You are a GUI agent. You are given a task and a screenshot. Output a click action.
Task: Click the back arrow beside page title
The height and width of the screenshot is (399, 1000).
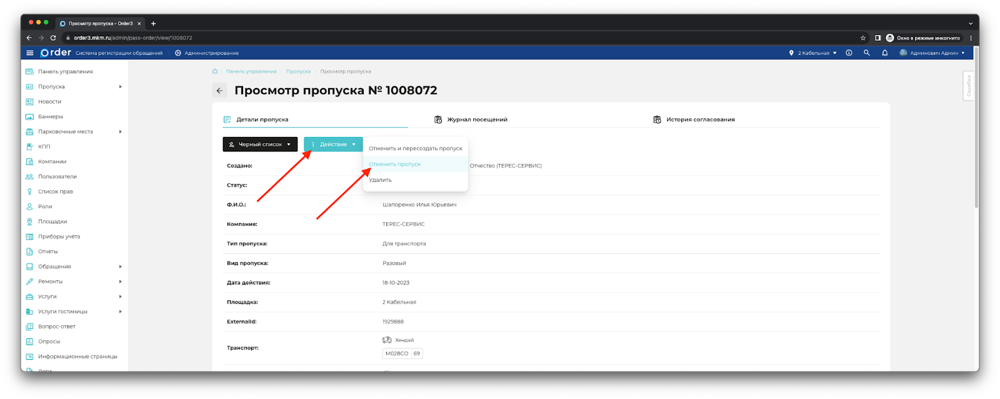coord(219,91)
